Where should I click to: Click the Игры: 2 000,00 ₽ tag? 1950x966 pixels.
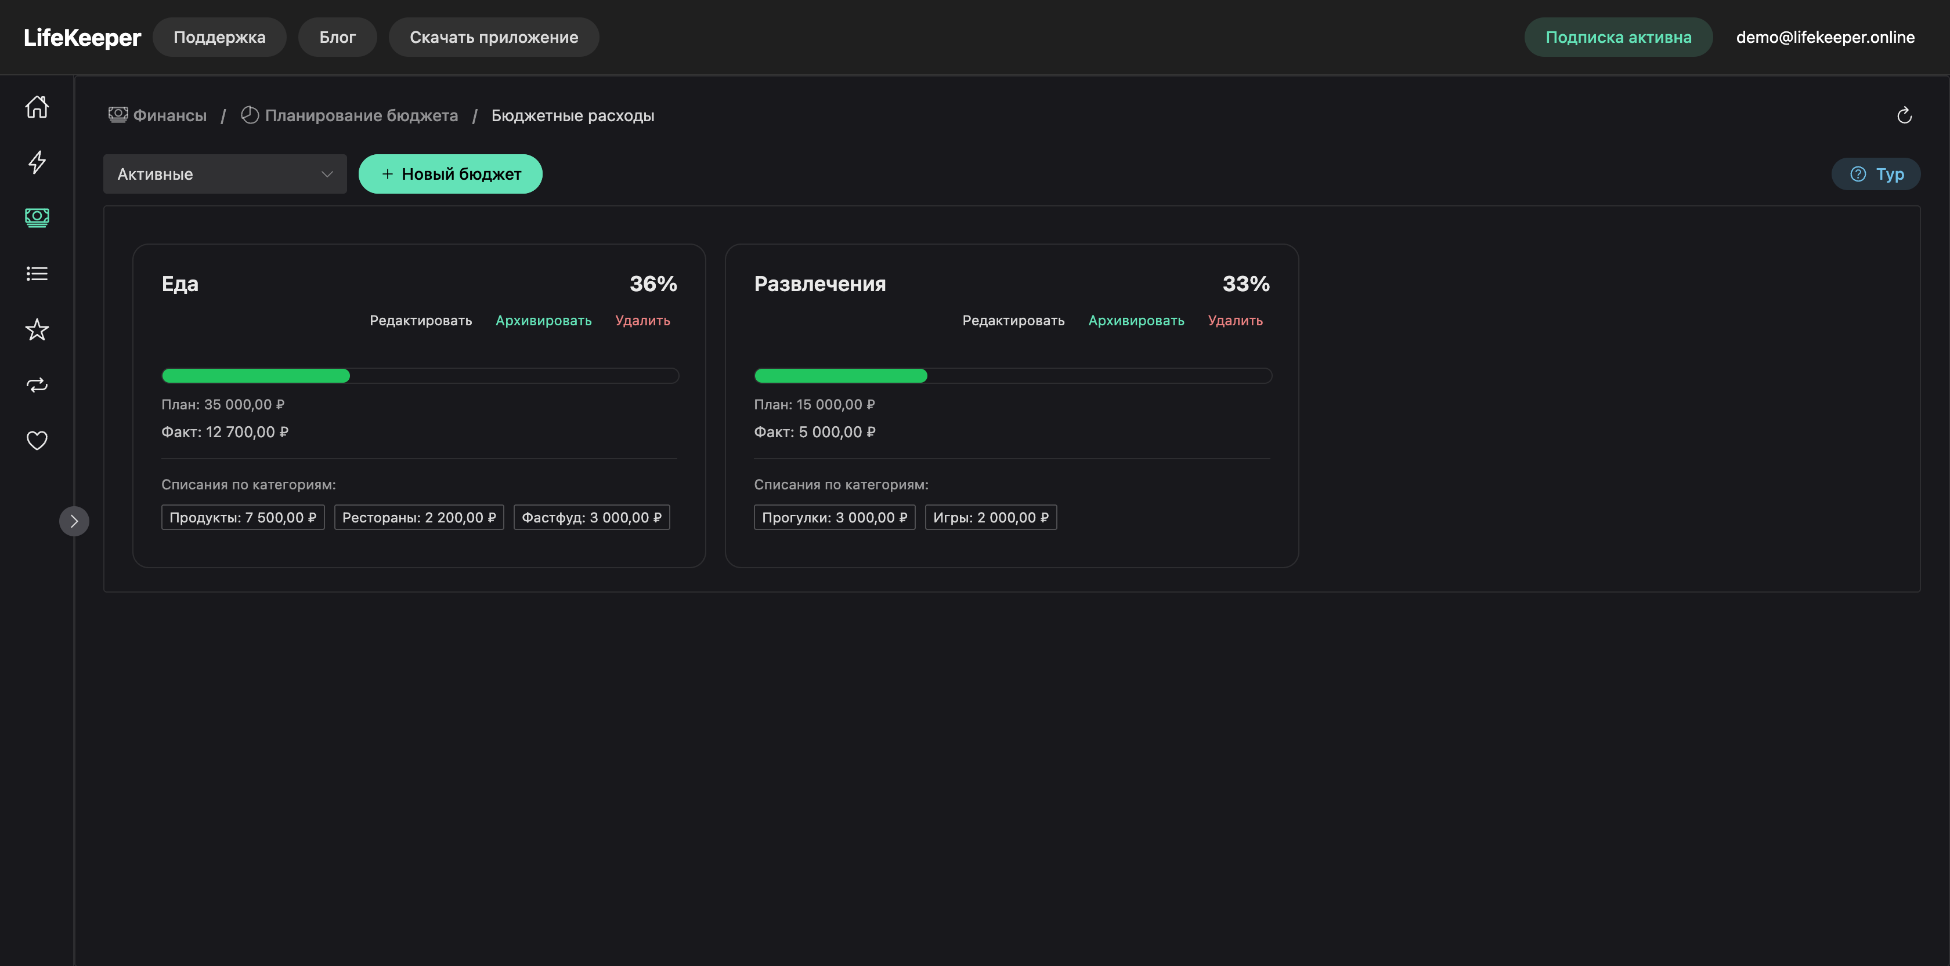tap(991, 517)
